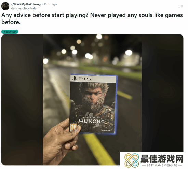The image size is (188, 169).
Task: Click the dark left margin of the image
Action: click(22, 99)
